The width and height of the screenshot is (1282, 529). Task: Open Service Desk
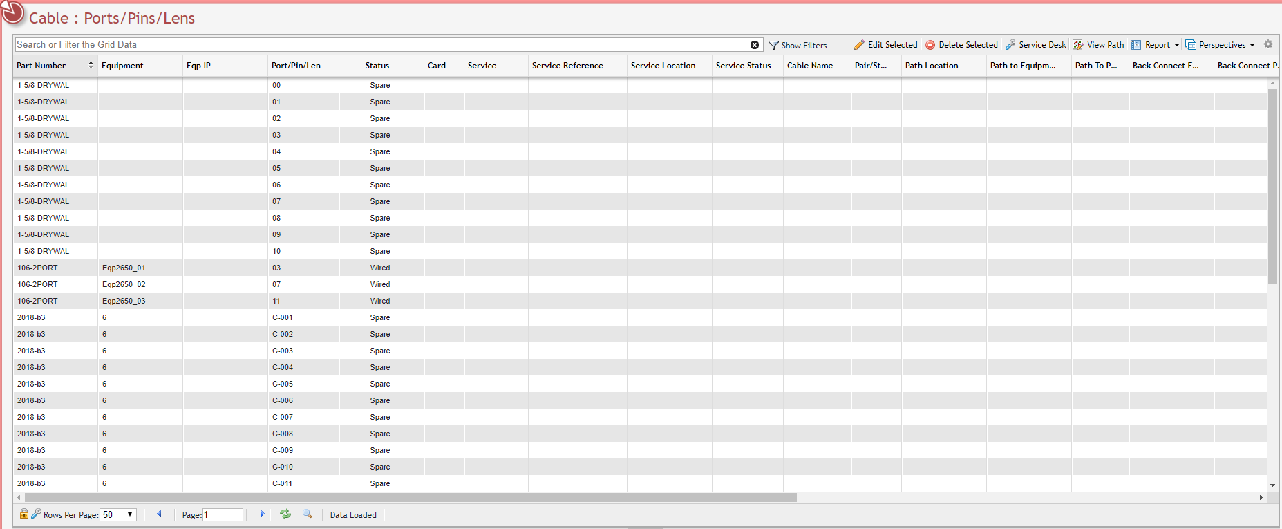1035,45
